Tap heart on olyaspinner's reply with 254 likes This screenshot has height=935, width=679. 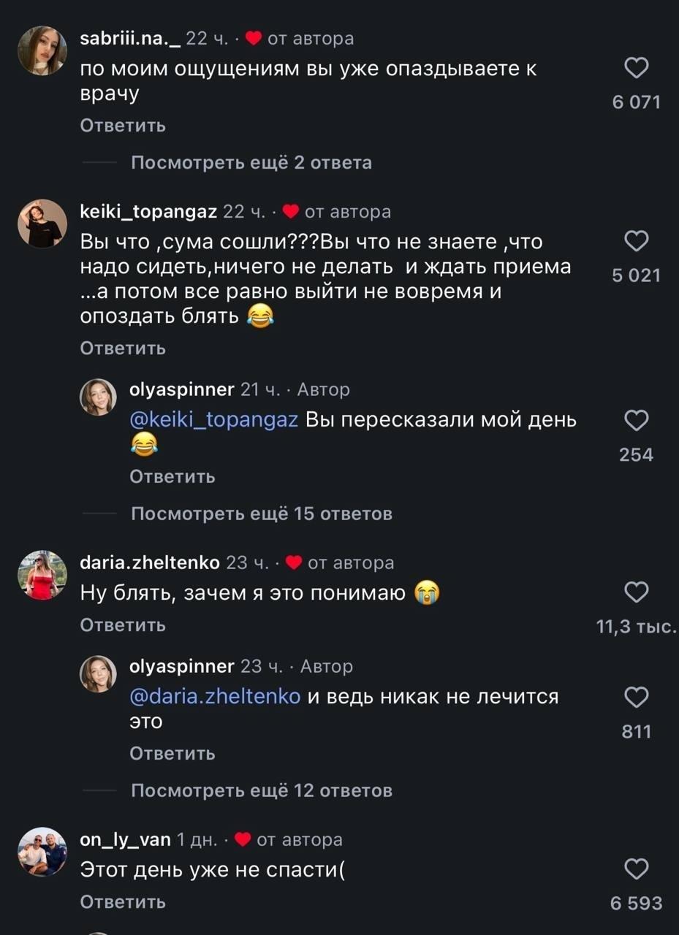coord(637,421)
